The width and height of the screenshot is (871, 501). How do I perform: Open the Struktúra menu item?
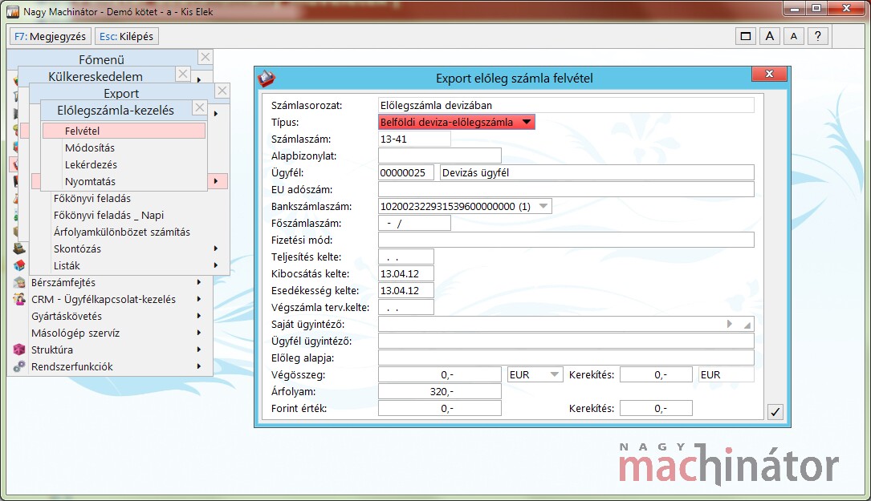tap(51, 349)
